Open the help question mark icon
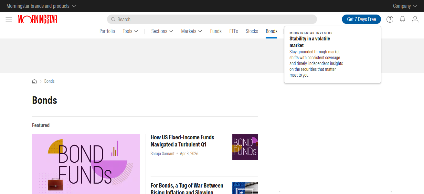Viewport: 424px width, 194px height. click(x=390, y=19)
